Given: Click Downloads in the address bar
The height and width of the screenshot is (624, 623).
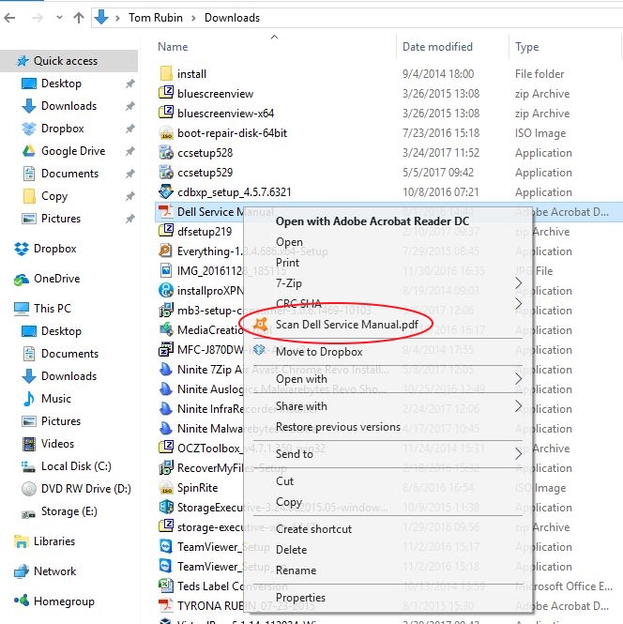Looking at the screenshot, I should (x=232, y=18).
